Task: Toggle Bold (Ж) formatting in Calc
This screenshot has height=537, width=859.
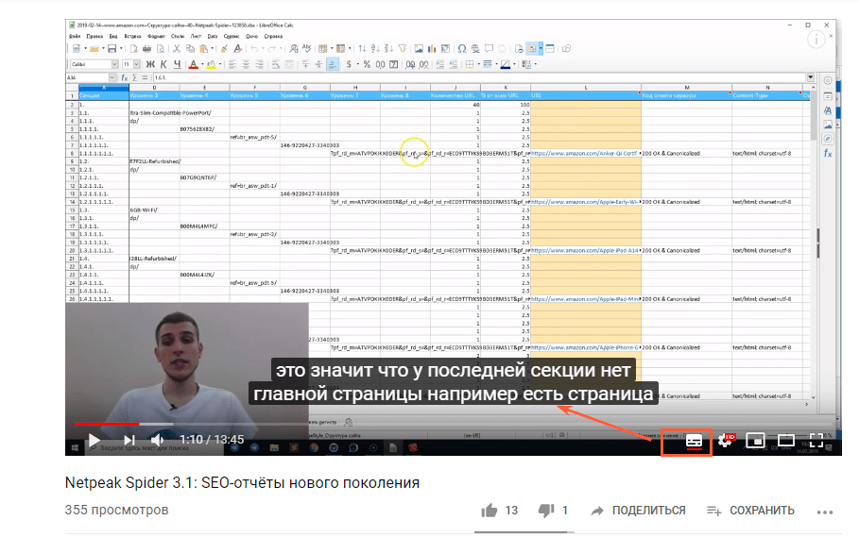Action: pos(150,64)
